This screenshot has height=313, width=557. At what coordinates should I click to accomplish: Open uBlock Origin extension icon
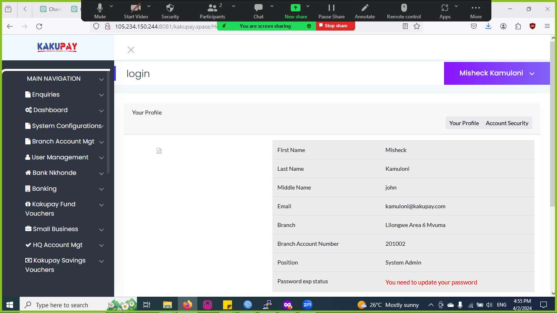pos(533,26)
